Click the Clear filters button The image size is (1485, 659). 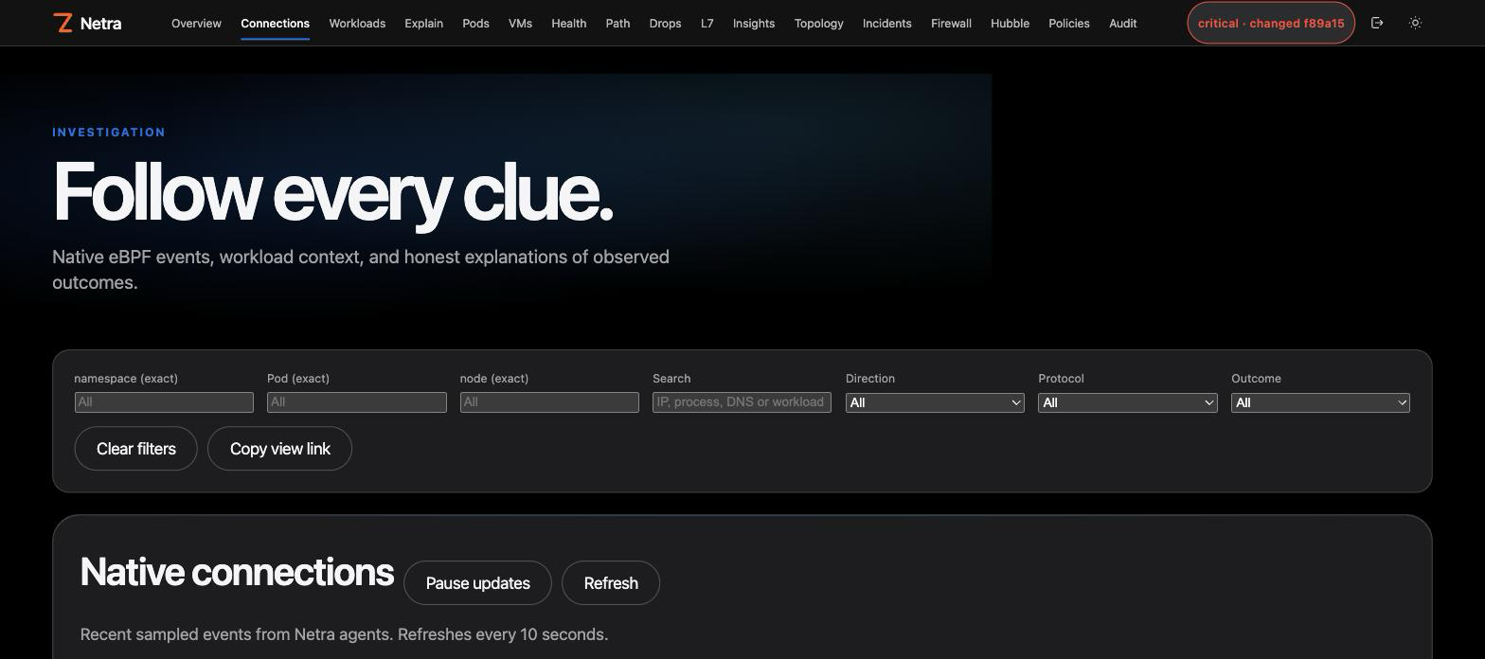tap(135, 449)
